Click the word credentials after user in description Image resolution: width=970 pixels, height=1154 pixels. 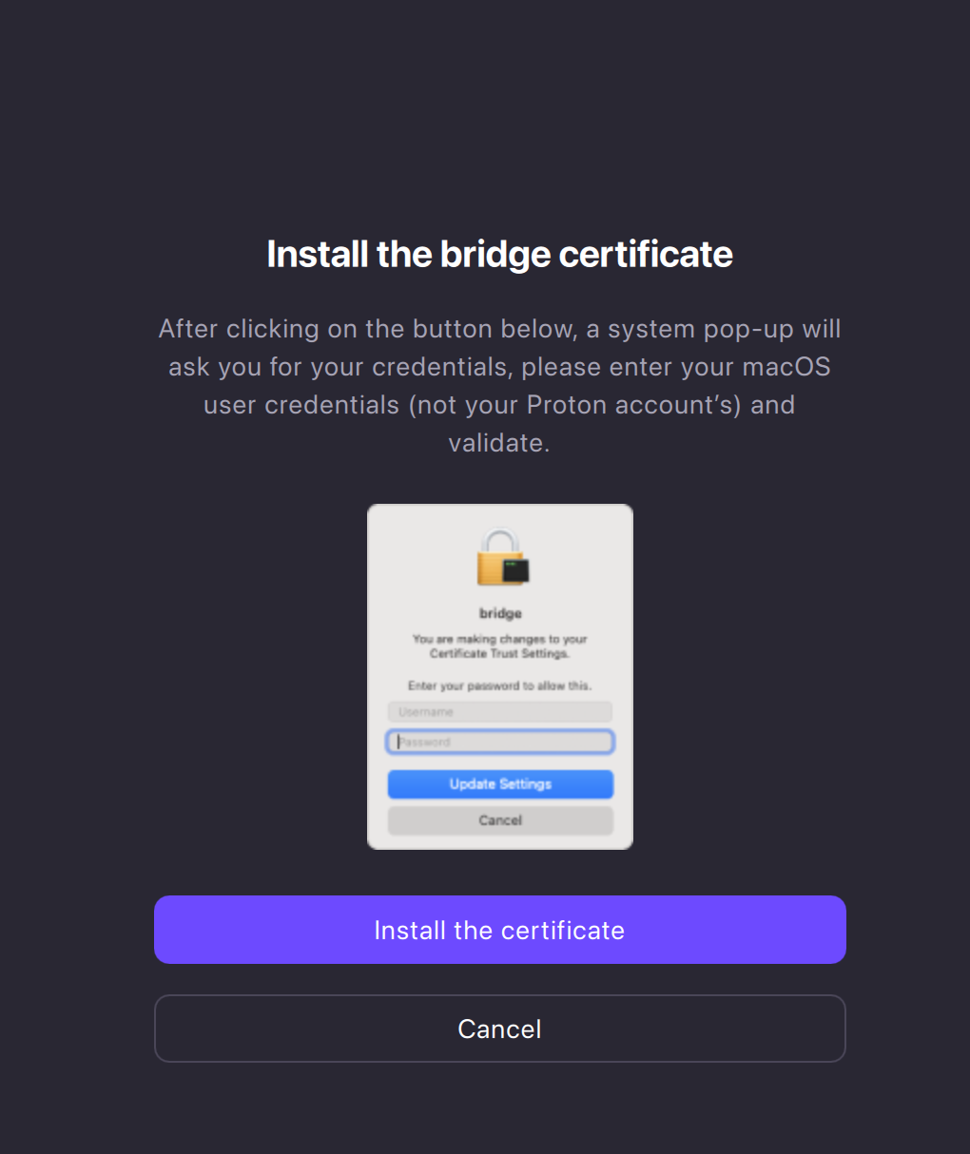click(x=332, y=405)
